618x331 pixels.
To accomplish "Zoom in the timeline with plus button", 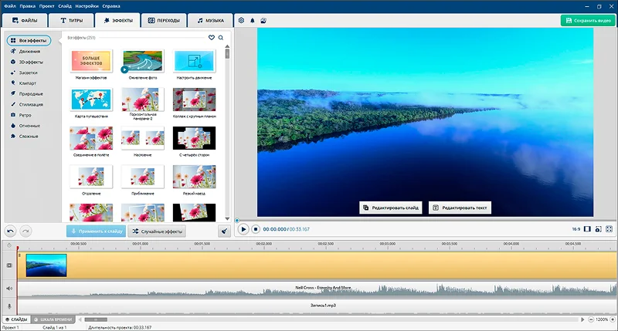I will point(613,319).
